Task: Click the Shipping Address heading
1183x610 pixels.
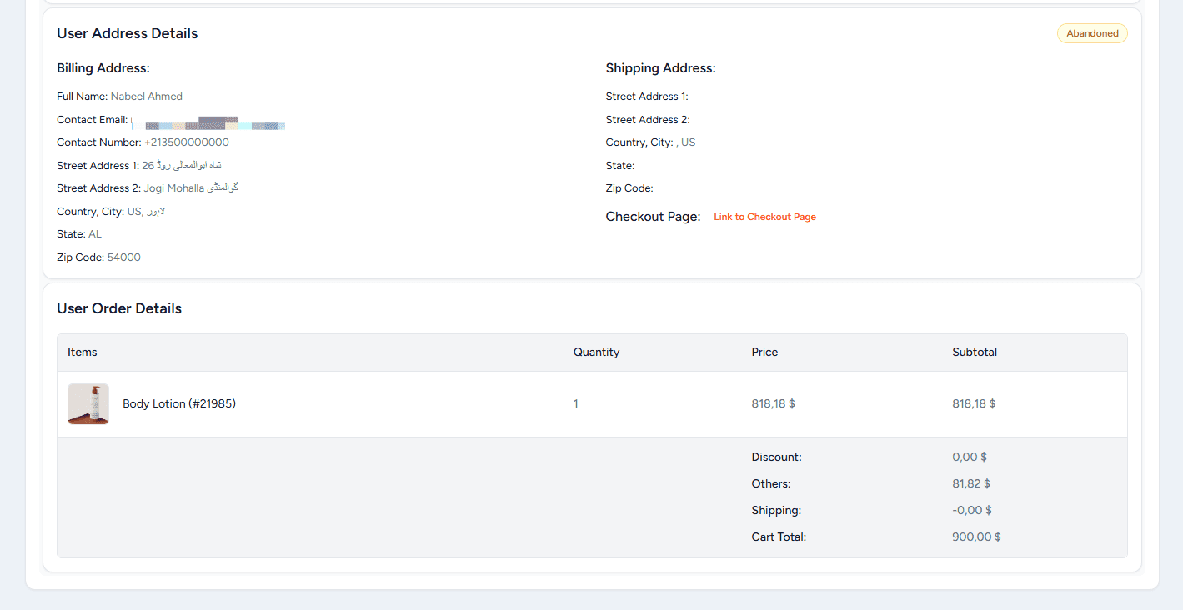Action: [x=661, y=68]
